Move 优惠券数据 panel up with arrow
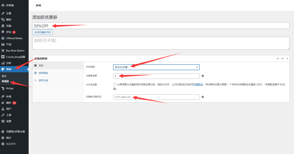 tap(278, 59)
